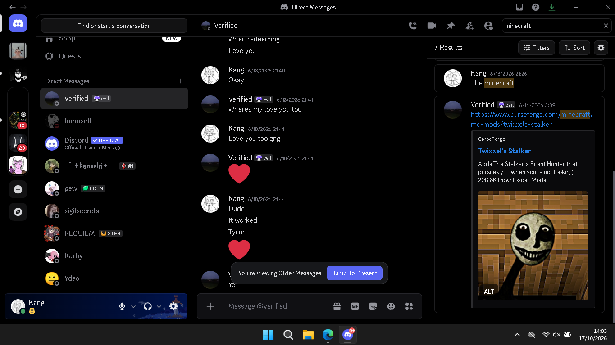Open the GIF picker
Image resolution: width=615 pixels, height=345 pixels.
click(355, 306)
